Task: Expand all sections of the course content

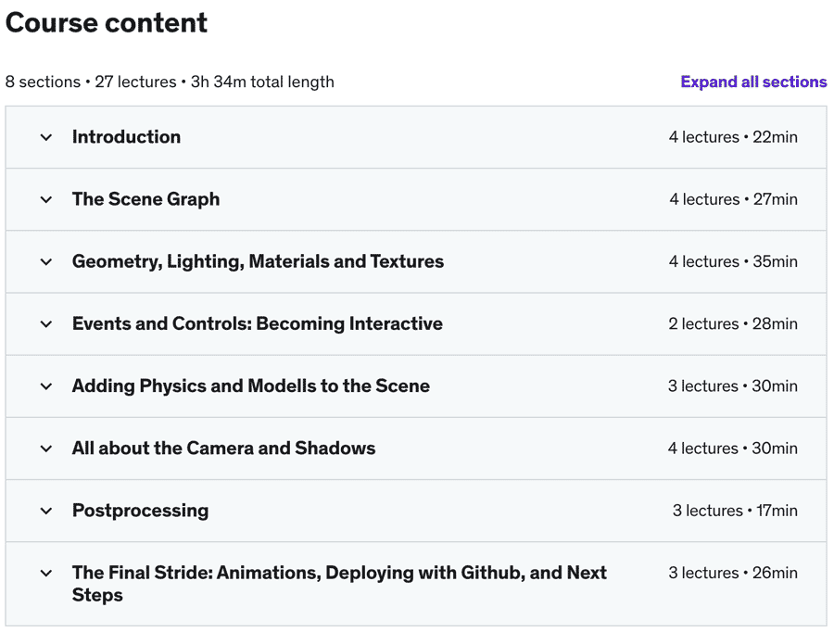Action: click(x=752, y=82)
